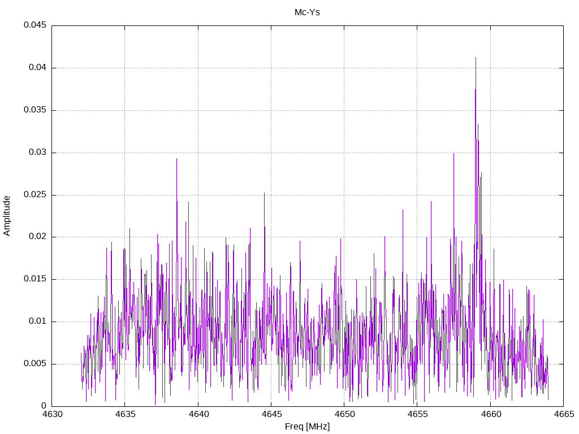
Task: Click the 0.045 y-axis tick label
Action: point(34,25)
